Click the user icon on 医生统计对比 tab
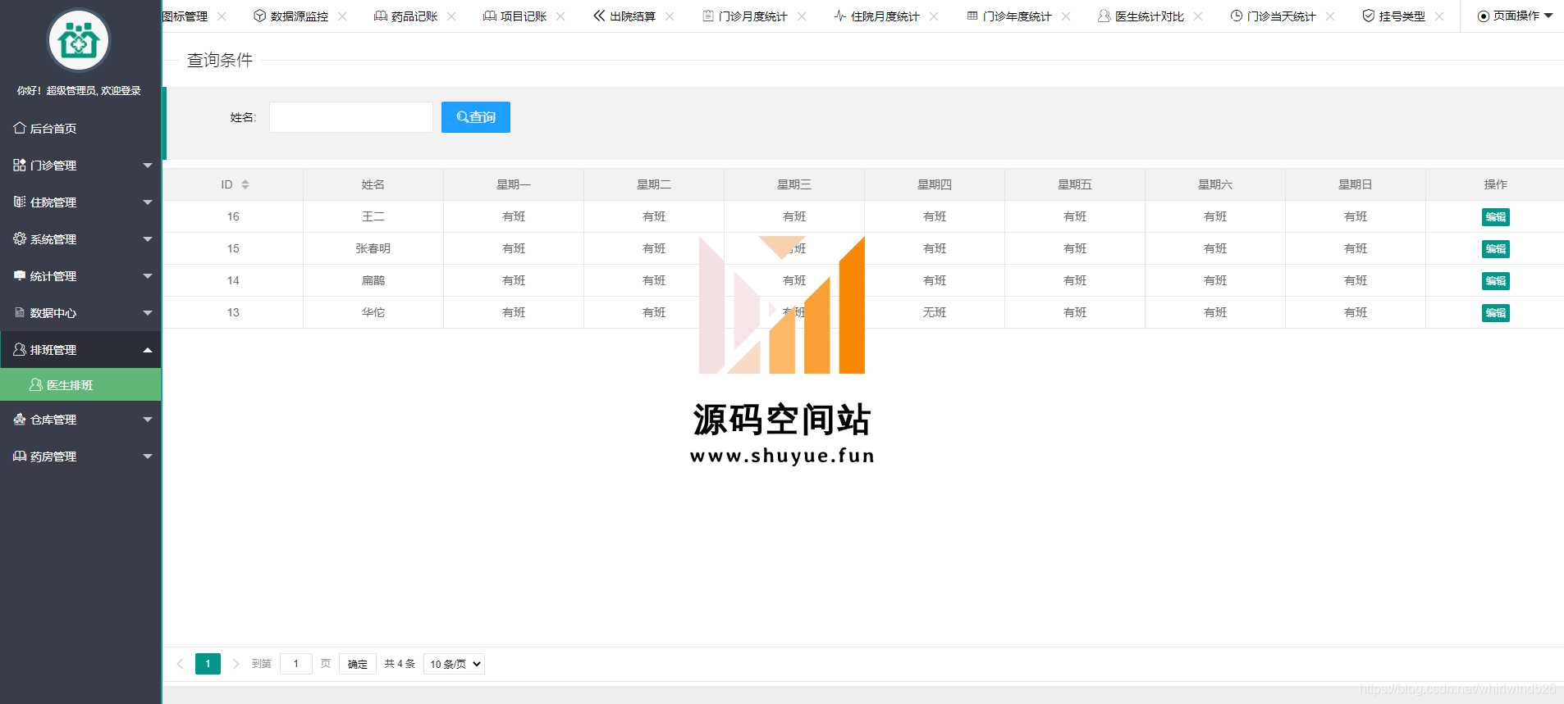Screen dimensions: 1564x704 1104,16
